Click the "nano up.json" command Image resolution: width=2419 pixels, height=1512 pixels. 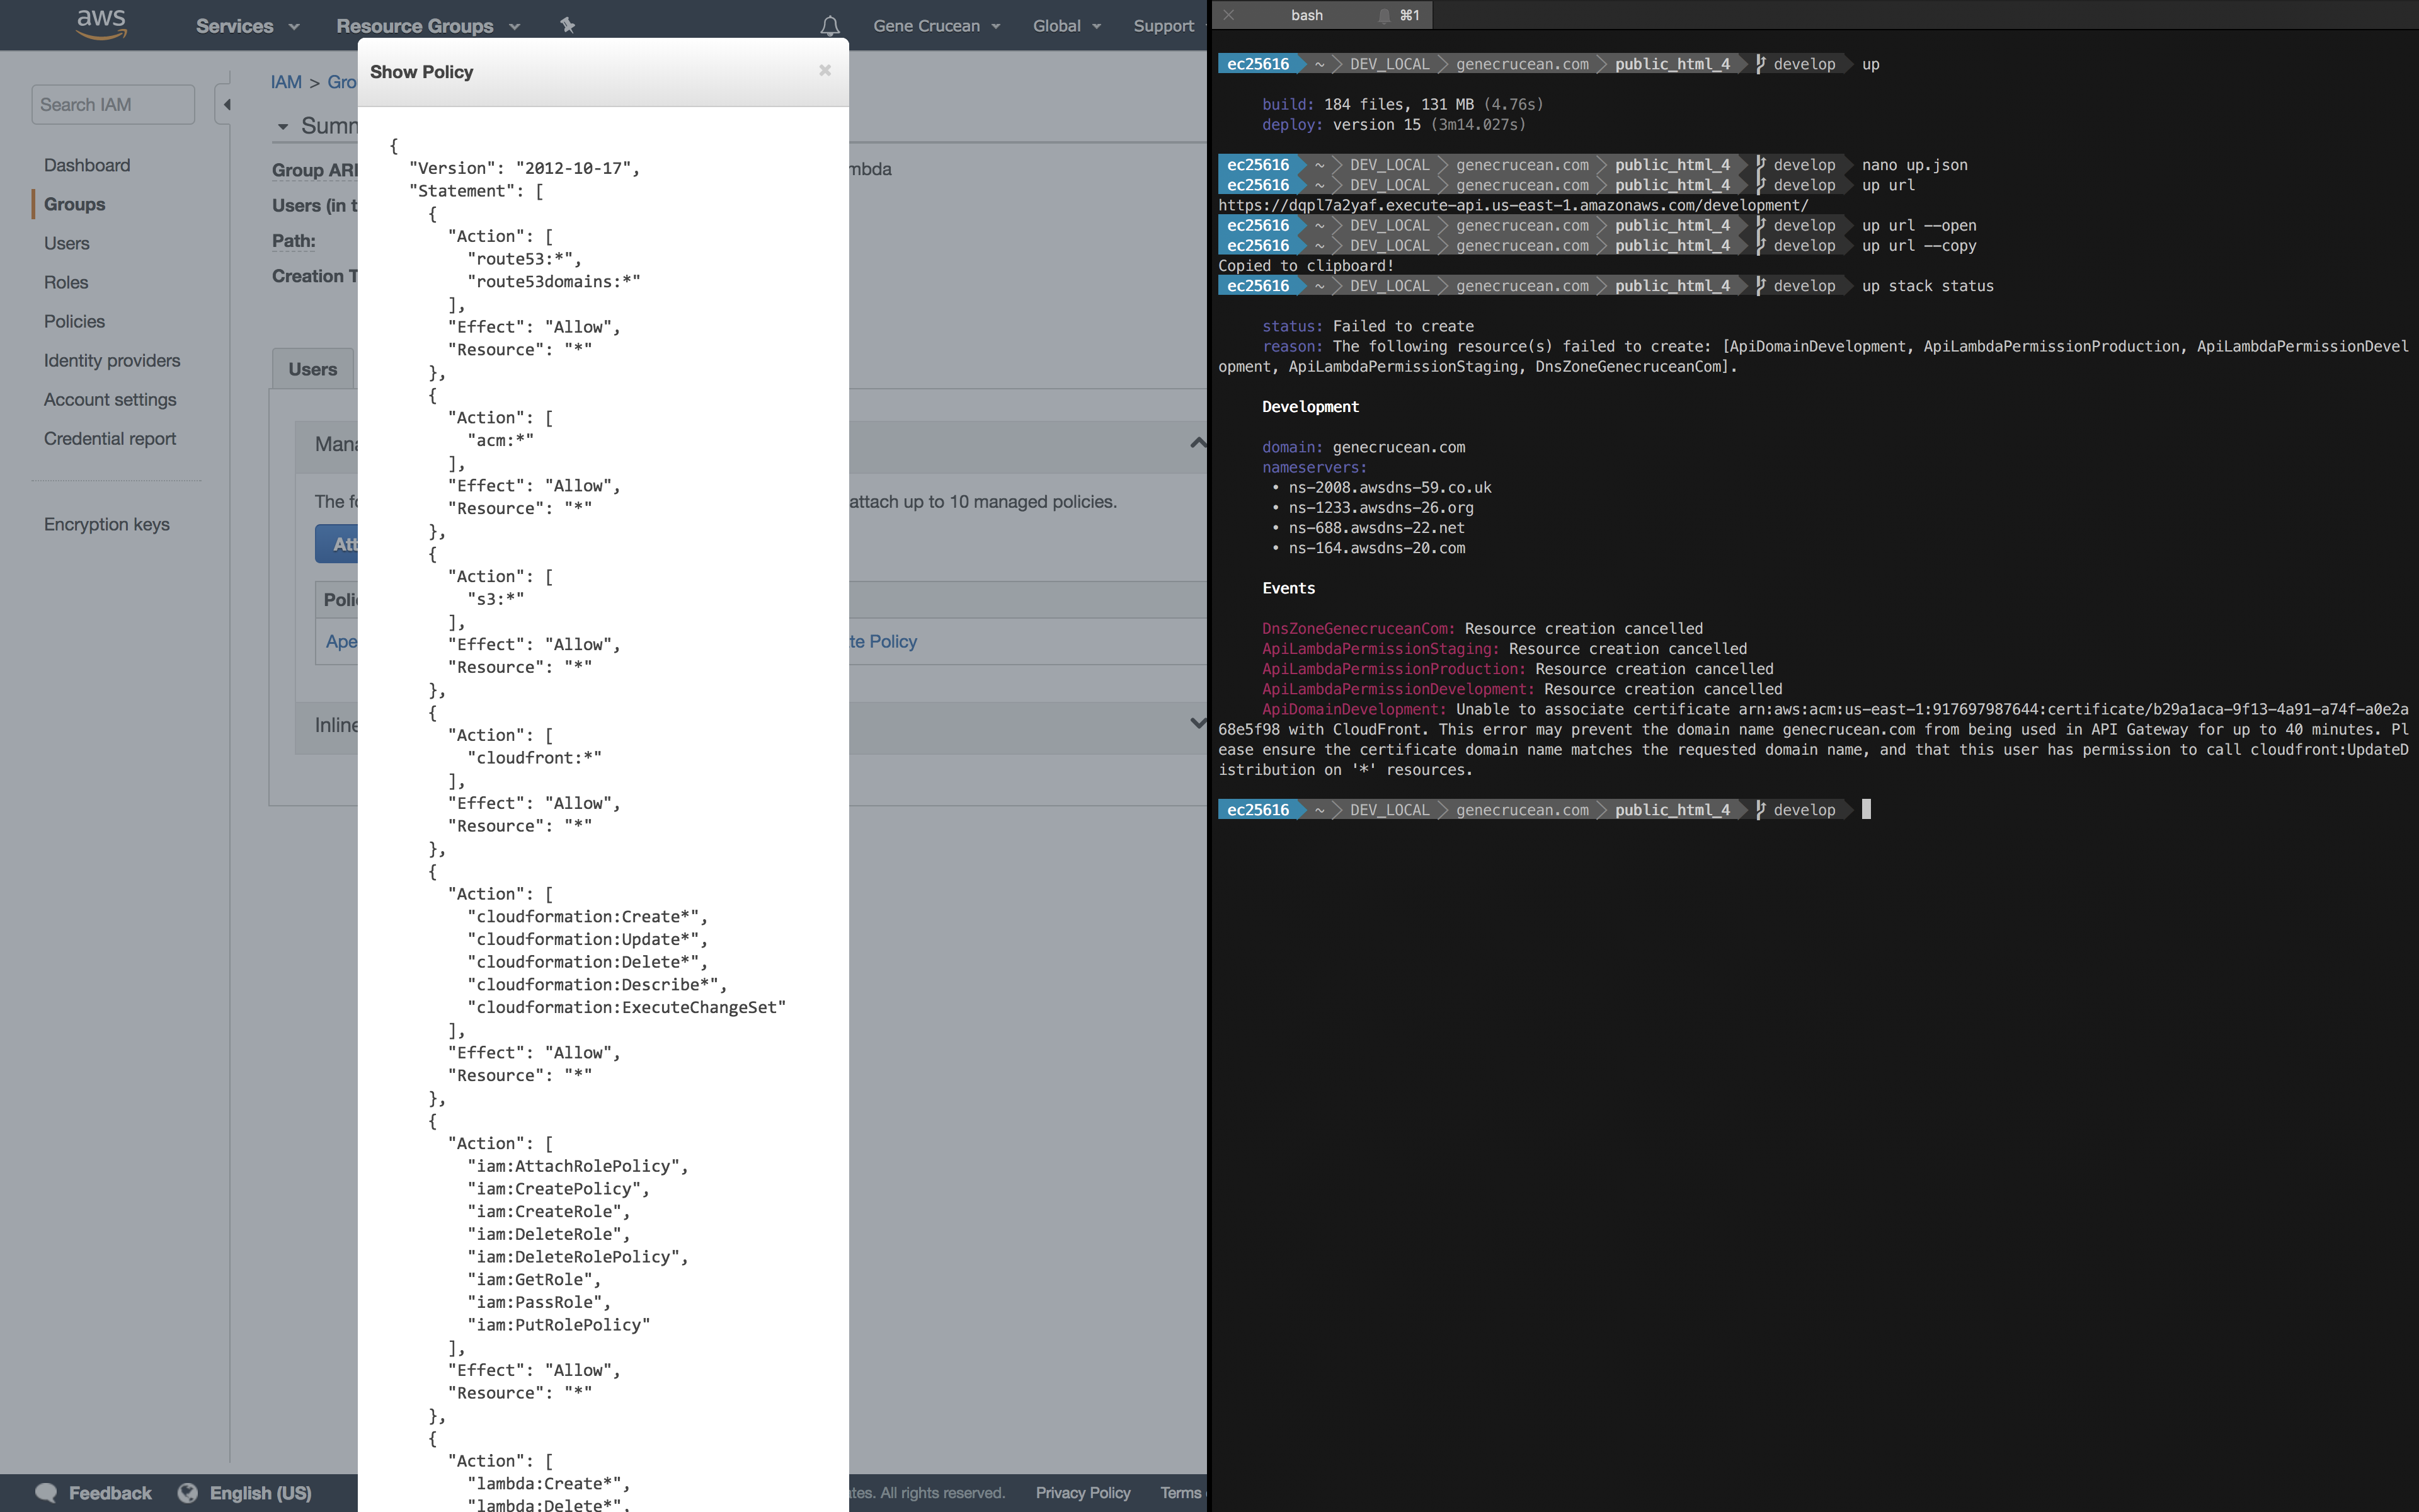[1914, 165]
